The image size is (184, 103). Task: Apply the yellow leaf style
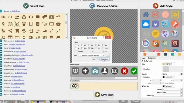point(156,34)
